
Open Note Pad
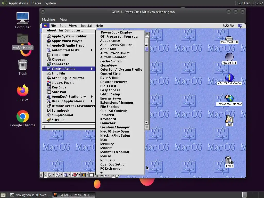pos(69,92)
